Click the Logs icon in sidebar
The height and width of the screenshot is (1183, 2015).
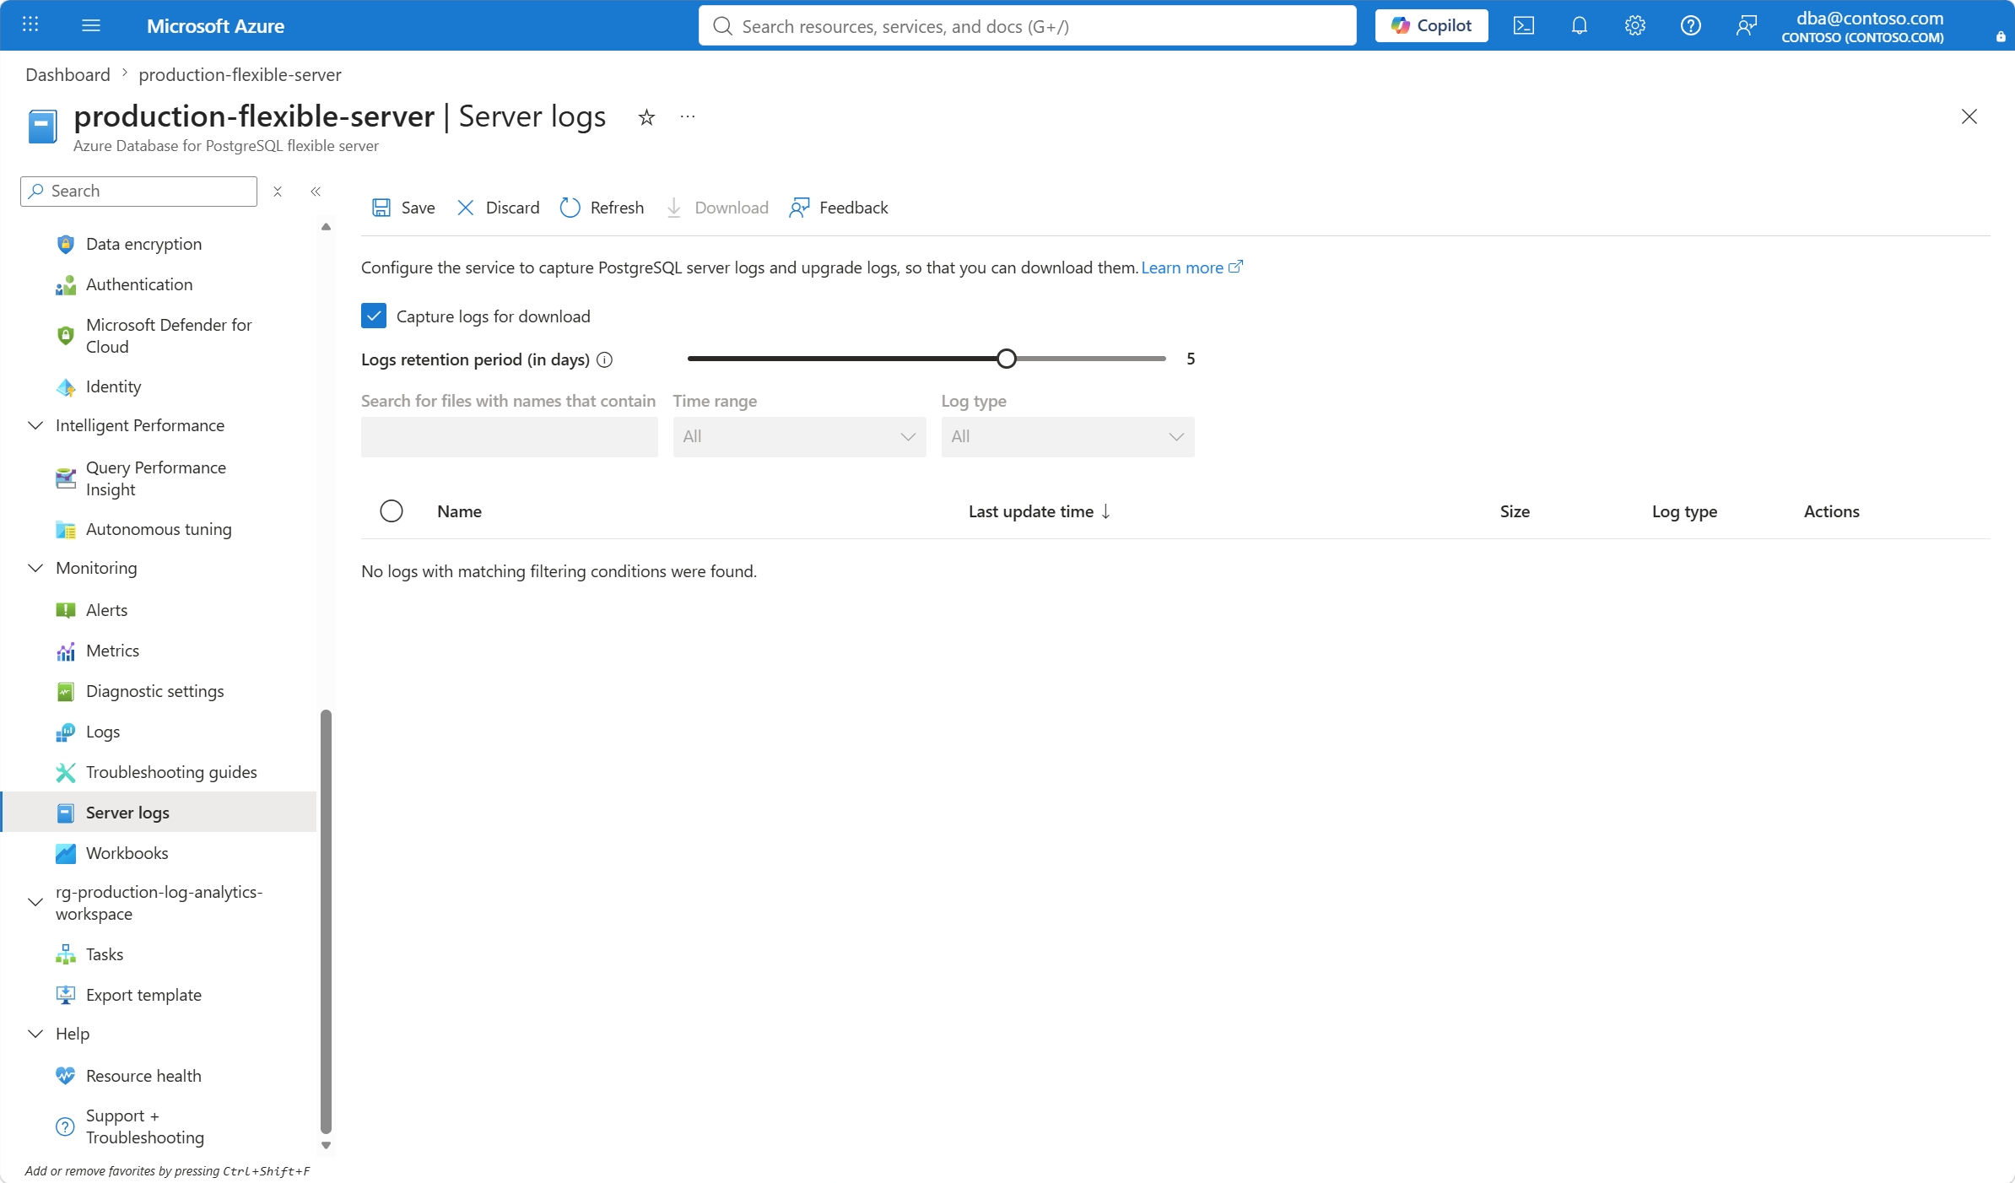(x=66, y=732)
